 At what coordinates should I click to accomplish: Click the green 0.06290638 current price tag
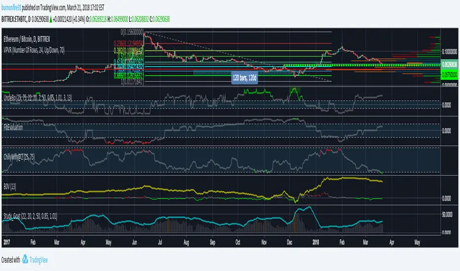(449, 64)
